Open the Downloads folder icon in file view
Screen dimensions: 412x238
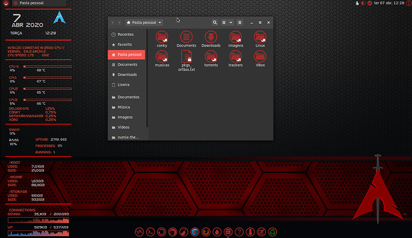click(x=211, y=39)
